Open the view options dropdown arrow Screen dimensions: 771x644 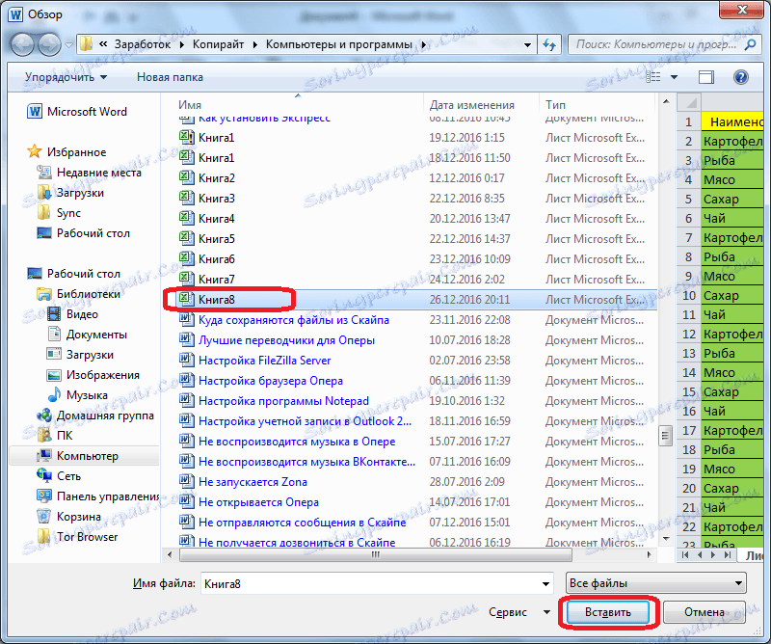674,77
